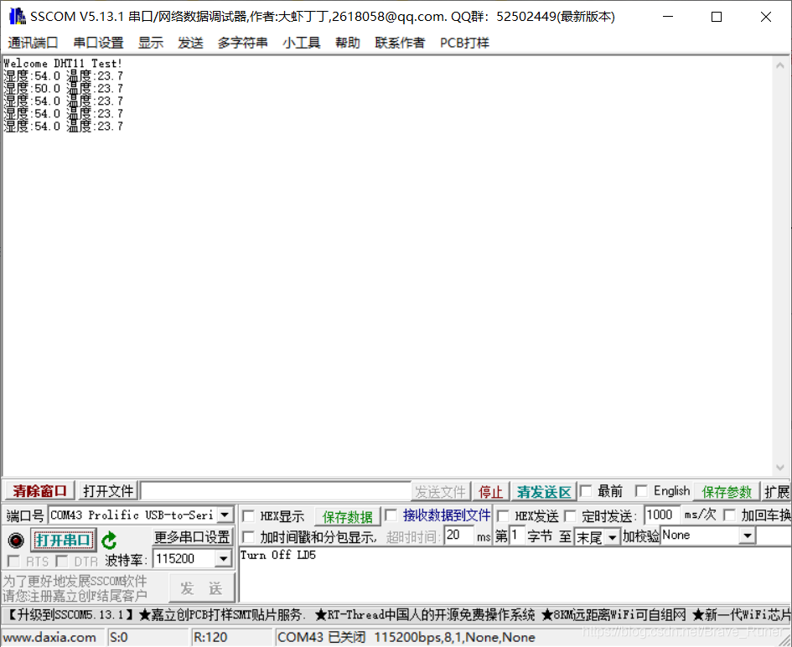Click the 发送文件 button
792x647 pixels.
(x=440, y=491)
